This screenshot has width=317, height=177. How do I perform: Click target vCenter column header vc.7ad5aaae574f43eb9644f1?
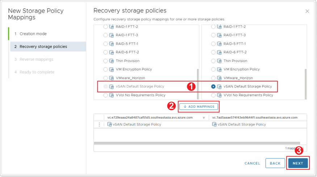pos(255,118)
